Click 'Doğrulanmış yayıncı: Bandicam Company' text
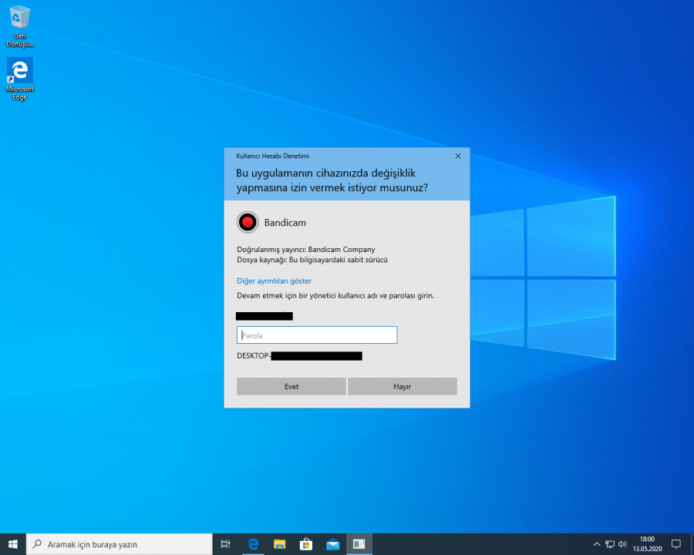 [306, 250]
